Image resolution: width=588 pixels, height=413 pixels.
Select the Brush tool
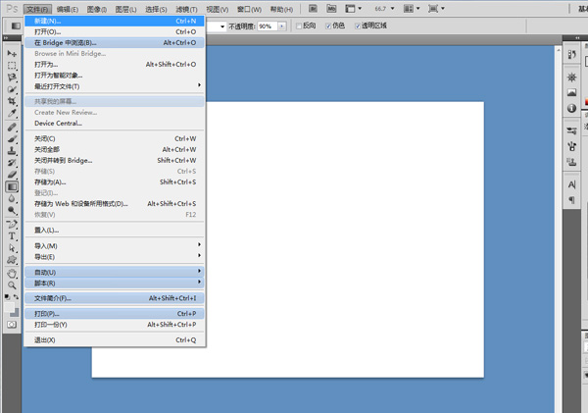tap(12, 139)
